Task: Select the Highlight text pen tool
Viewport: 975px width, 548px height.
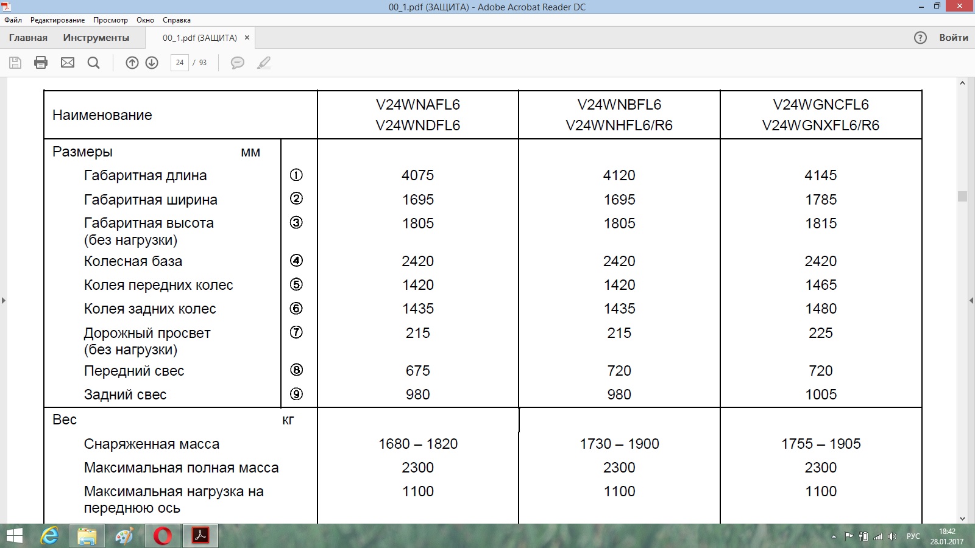Action: [x=264, y=63]
